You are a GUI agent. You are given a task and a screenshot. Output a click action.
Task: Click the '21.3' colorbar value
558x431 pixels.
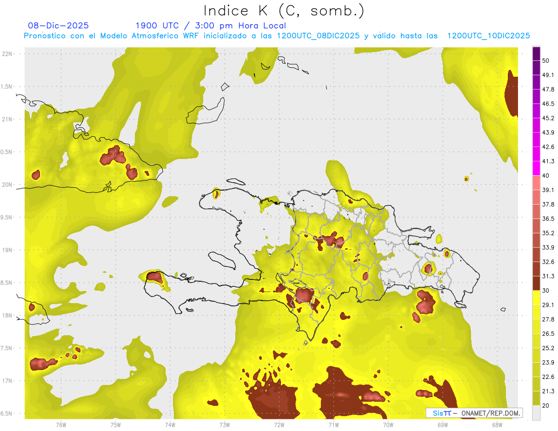tap(548, 391)
